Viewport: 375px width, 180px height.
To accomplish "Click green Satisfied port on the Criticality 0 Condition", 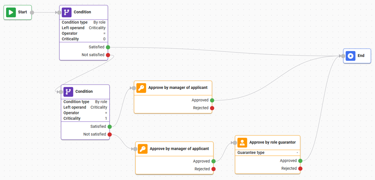I will (x=108, y=47).
